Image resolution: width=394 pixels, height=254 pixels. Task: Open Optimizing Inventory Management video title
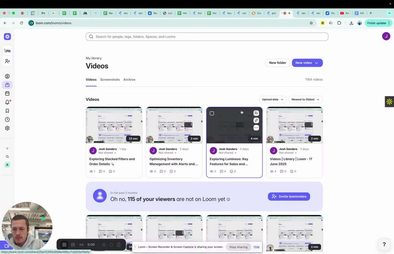pos(174,162)
